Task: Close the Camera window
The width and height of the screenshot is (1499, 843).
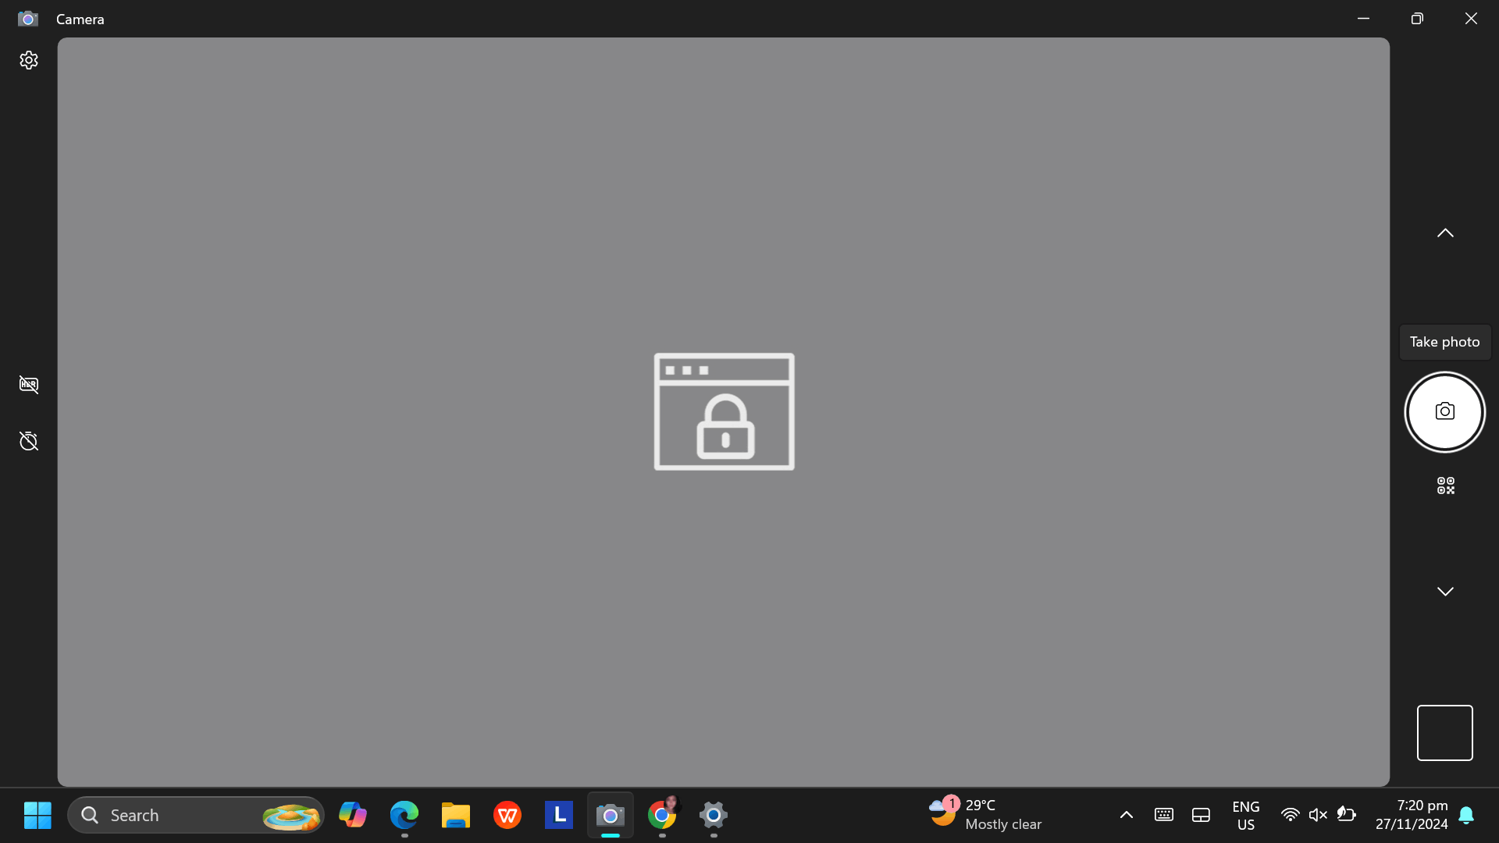Action: point(1471,19)
